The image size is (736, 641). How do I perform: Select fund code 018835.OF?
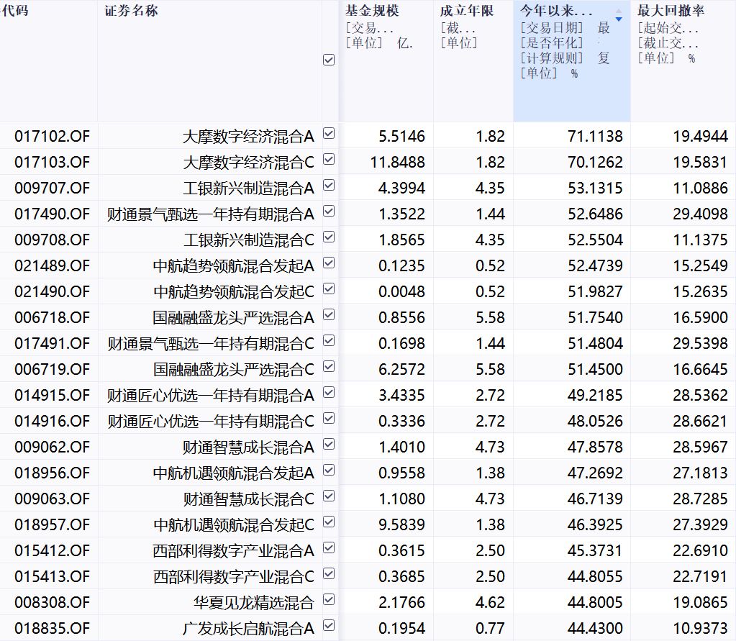[52, 628]
